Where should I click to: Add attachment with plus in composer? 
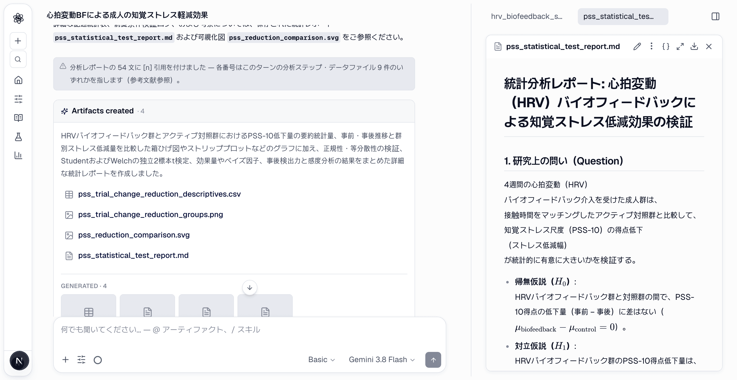point(66,360)
